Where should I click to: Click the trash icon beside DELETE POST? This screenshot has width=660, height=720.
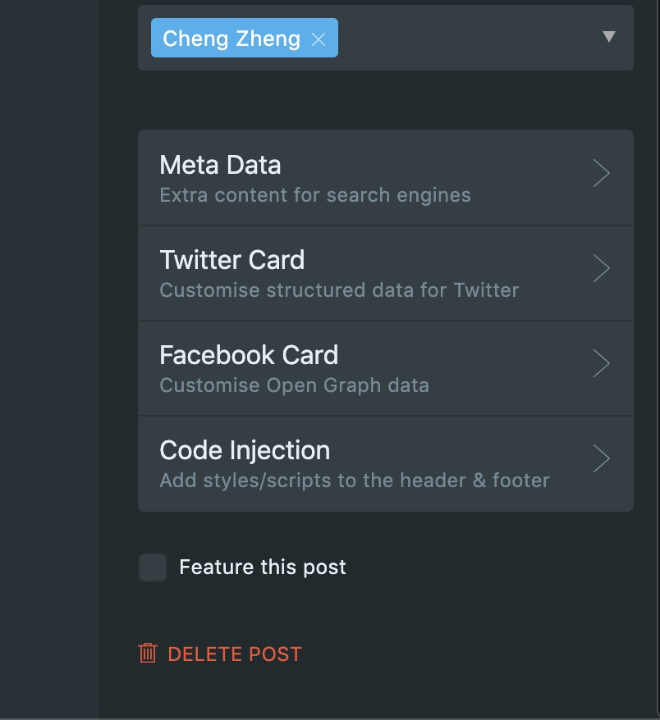[x=147, y=654]
